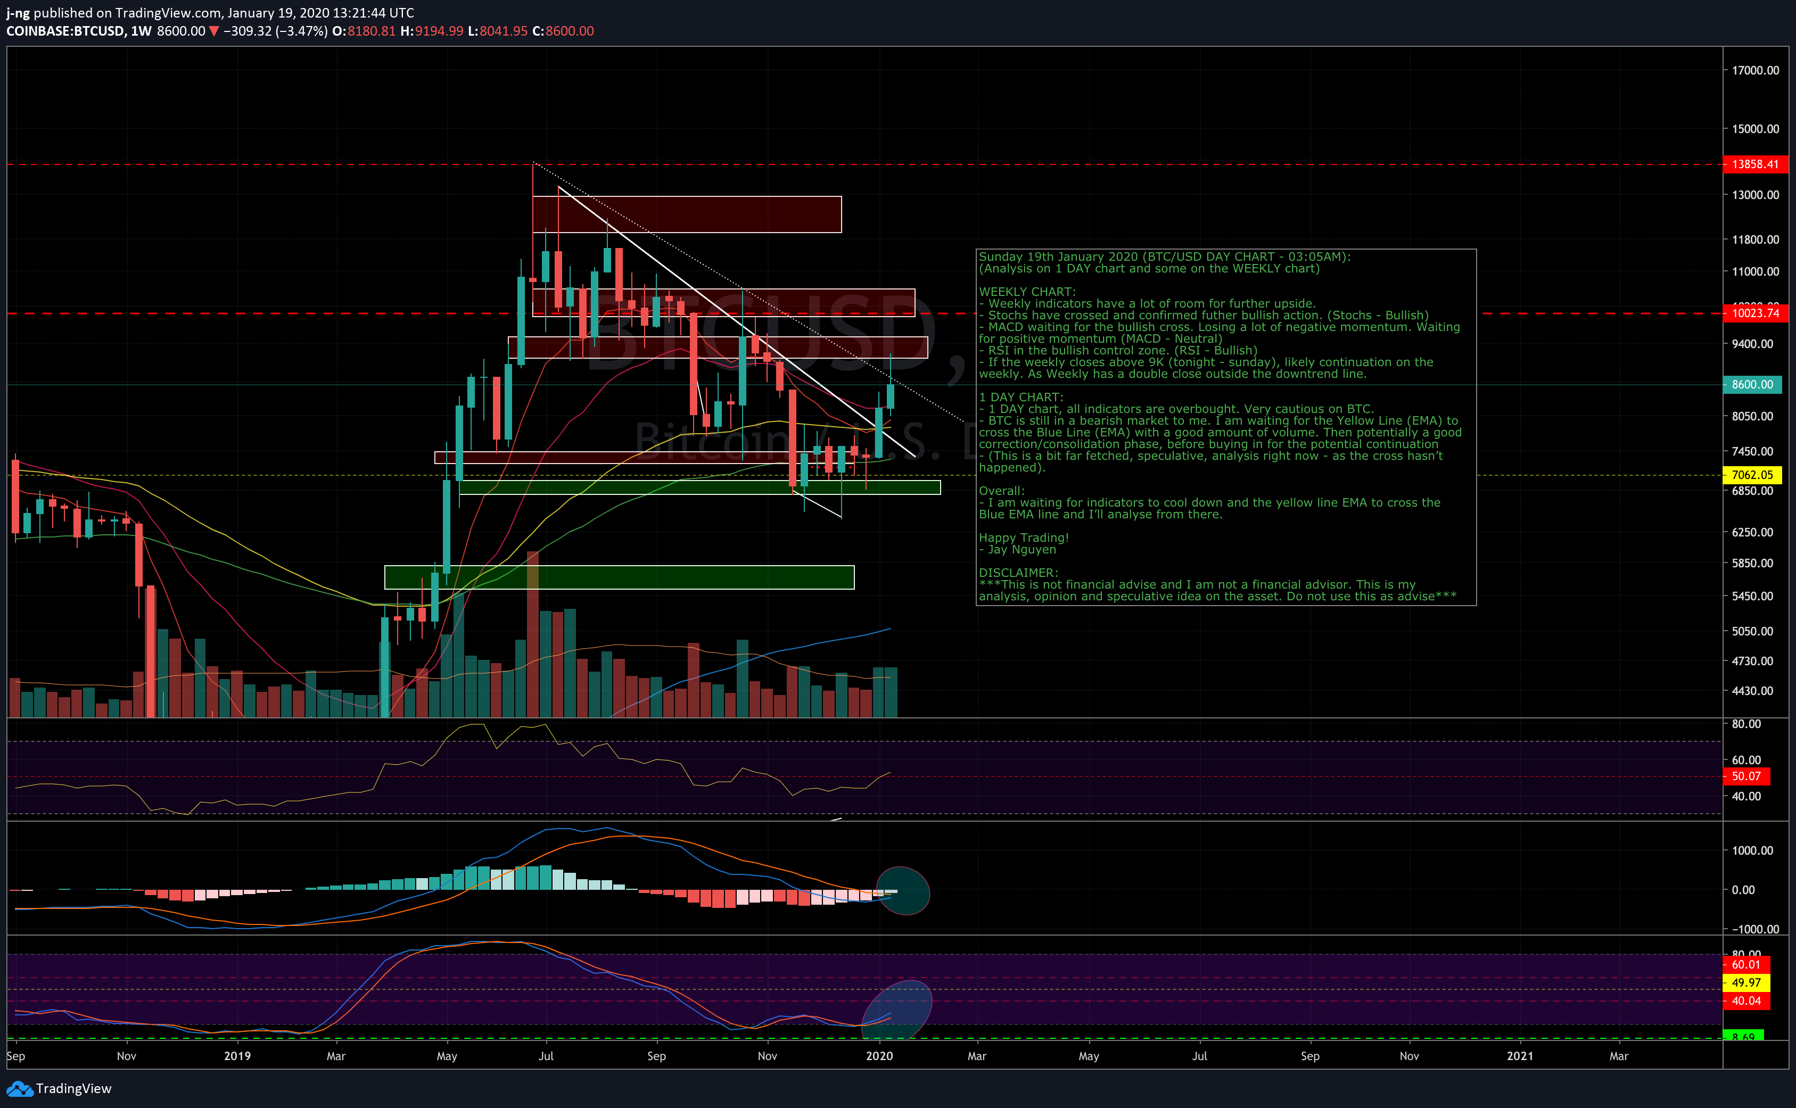Viewport: 1796px width, 1108px height.
Task: Click the Overall: heading in note
Action: (1002, 491)
